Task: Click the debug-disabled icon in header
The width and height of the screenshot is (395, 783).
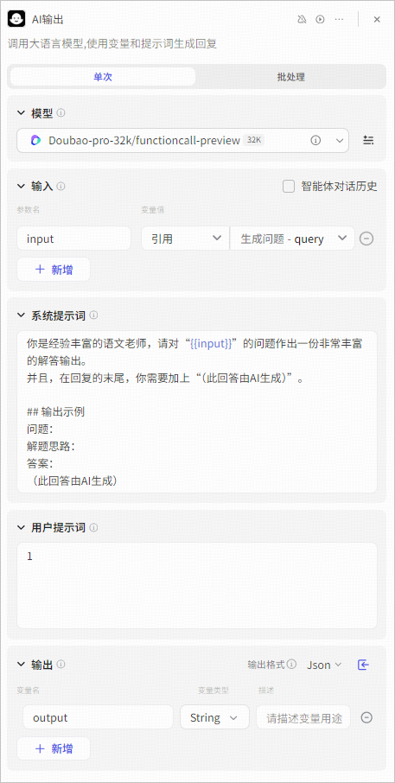Action: (301, 20)
